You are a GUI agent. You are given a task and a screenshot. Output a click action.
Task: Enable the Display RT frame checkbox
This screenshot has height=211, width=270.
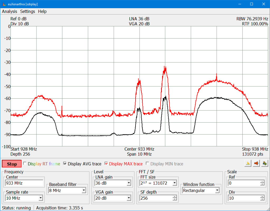[25, 164]
